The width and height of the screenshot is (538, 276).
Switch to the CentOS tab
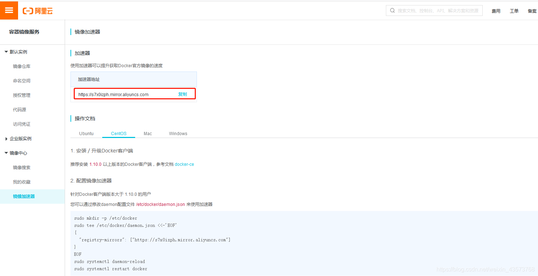pos(119,134)
